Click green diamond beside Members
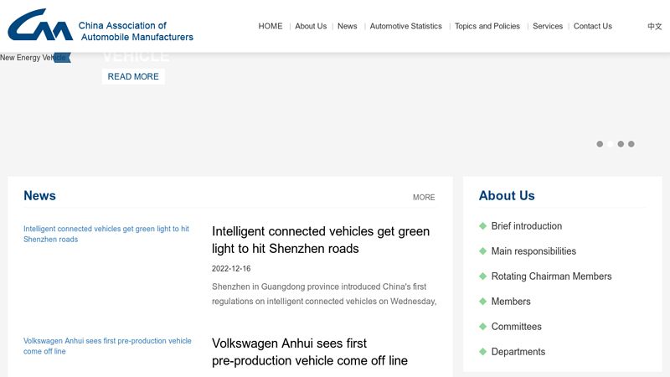This screenshot has width=670, height=377. click(483, 302)
